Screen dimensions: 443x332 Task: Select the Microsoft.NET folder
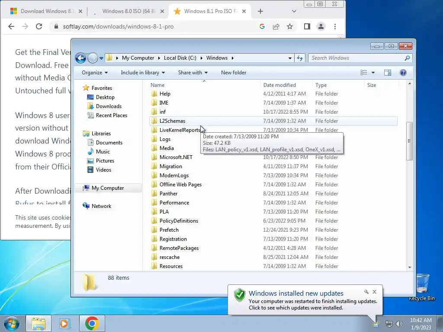[176, 157]
